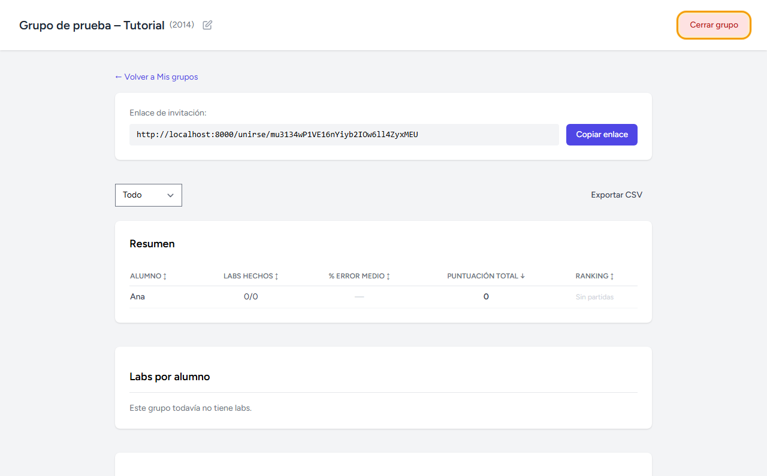This screenshot has height=476, width=767.
Task: Export results via Exportar CSV
Action: [x=617, y=195]
